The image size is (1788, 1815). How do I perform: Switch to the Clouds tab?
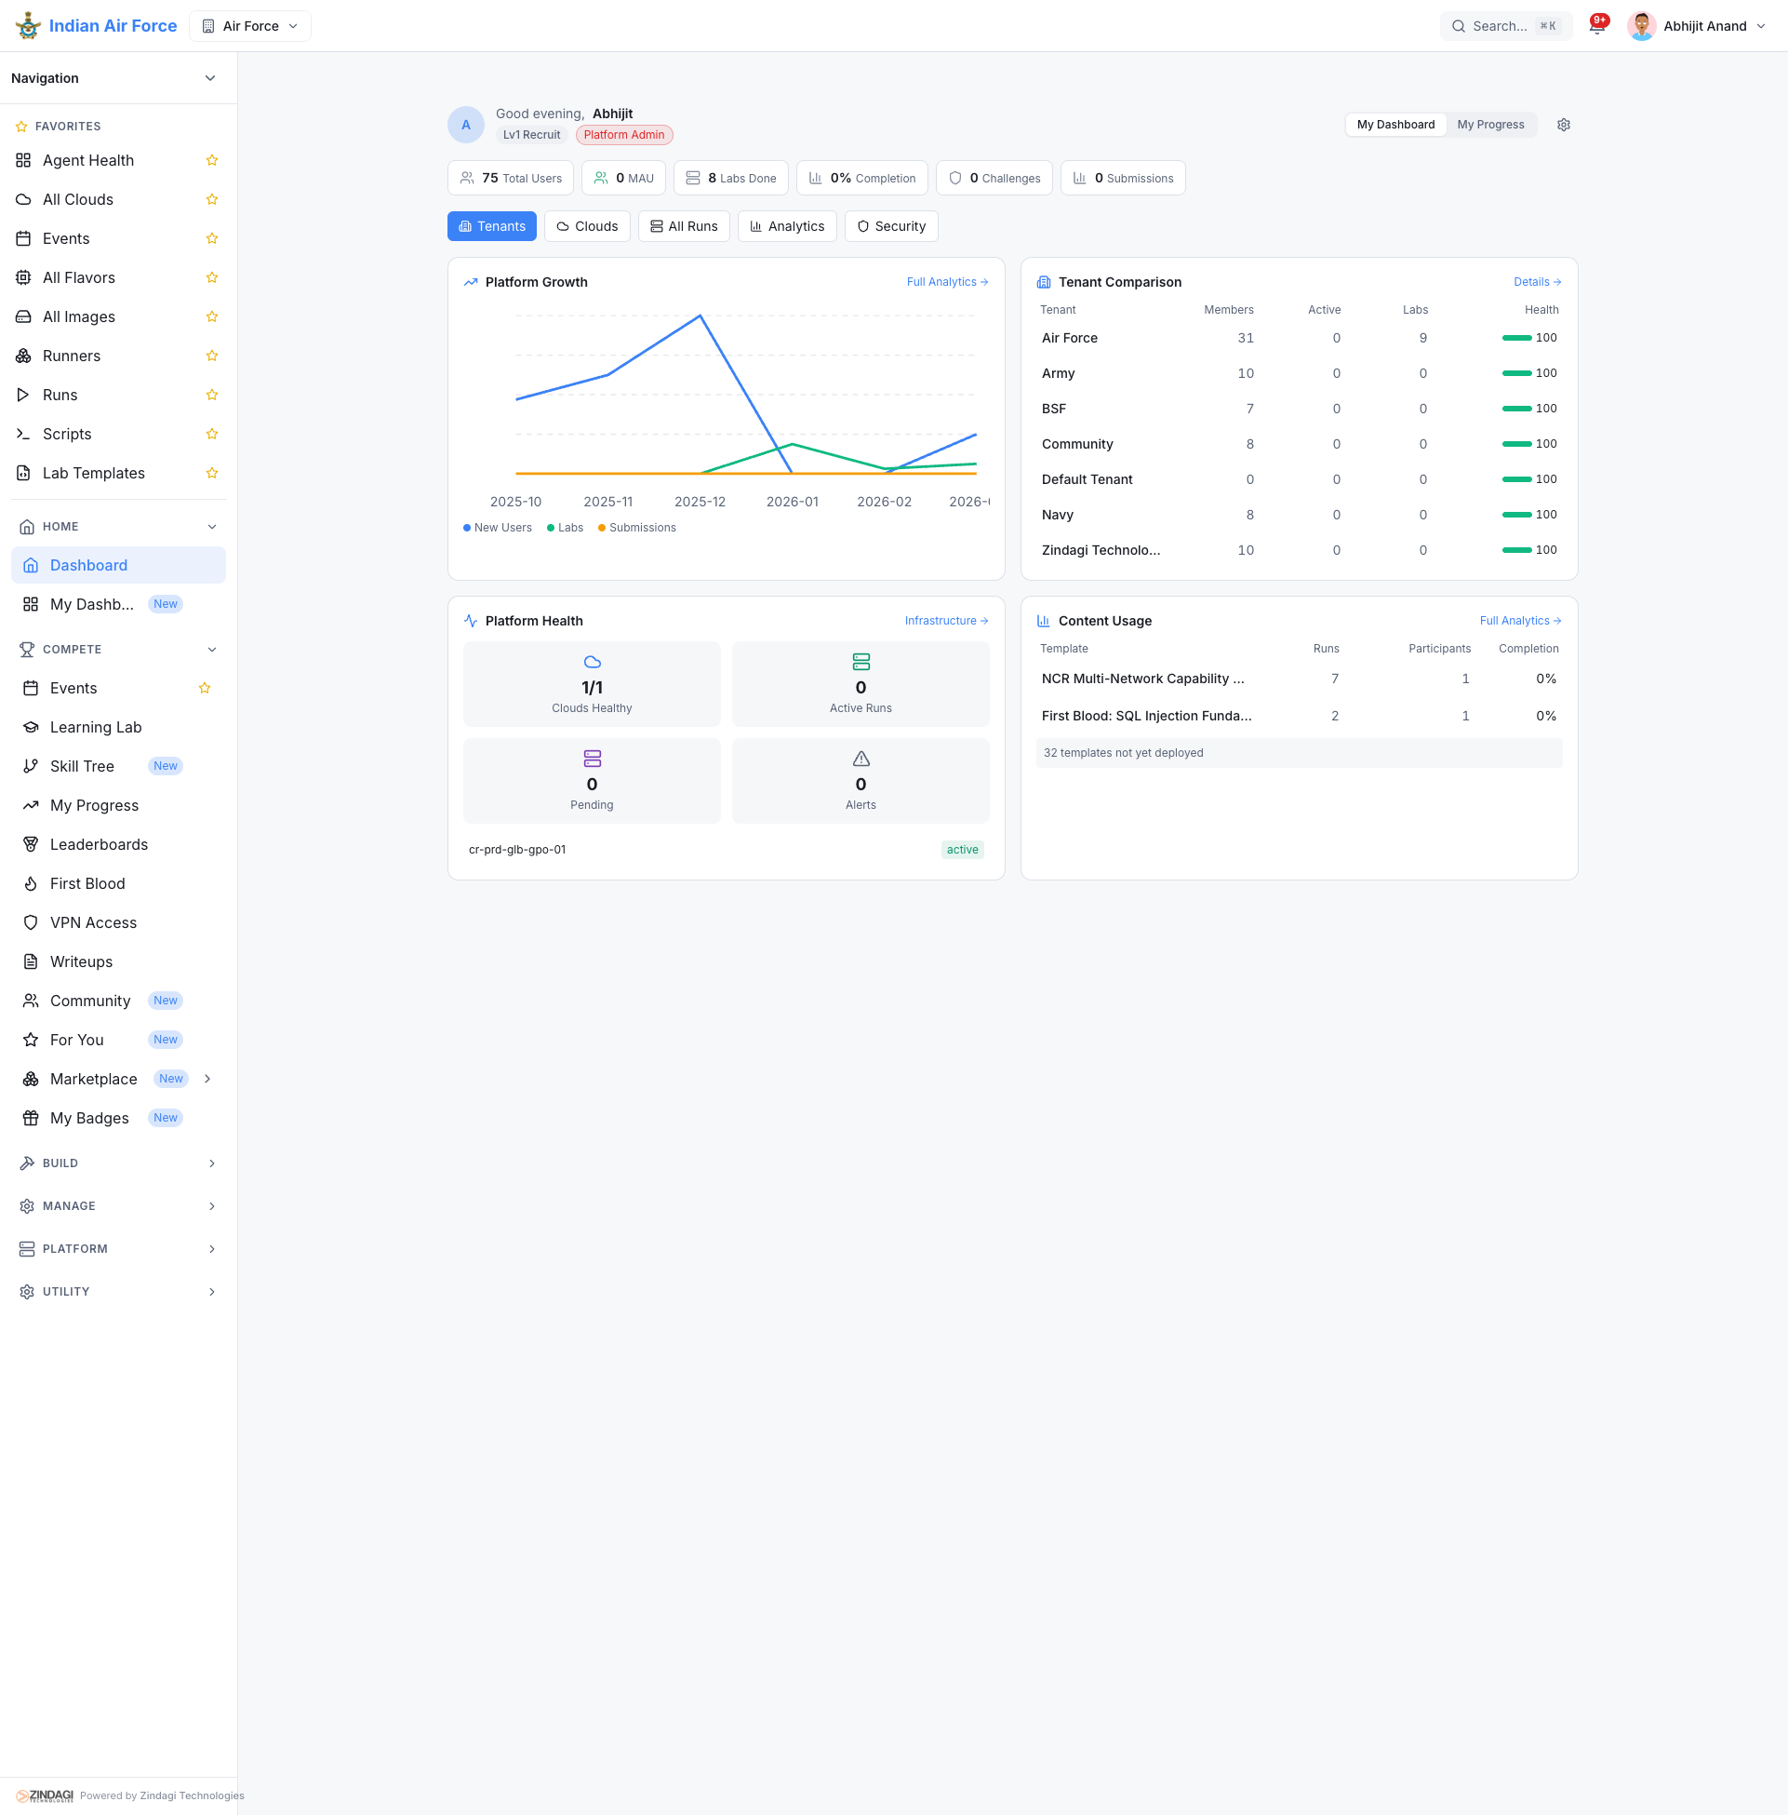coord(587,226)
